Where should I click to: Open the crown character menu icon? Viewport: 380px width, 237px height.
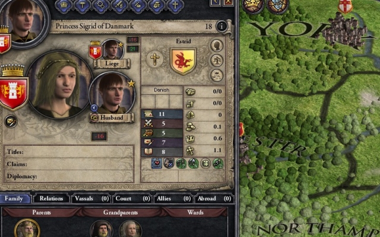coord(64,5)
